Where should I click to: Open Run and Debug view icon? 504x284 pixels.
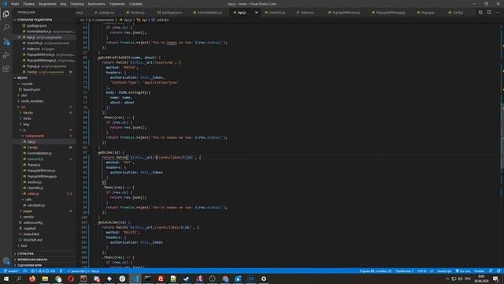[x=6, y=55]
